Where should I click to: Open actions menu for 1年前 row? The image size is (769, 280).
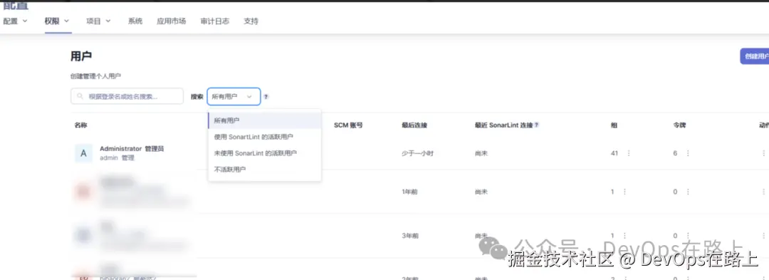click(763, 192)
